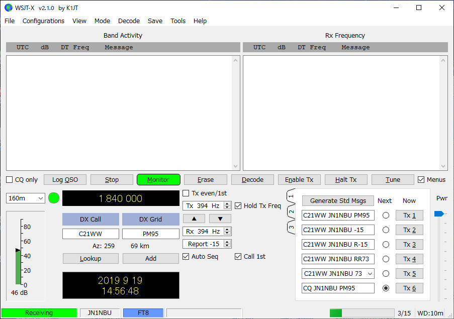
Task: Select Next radio button for CQ JN1NBU PM95
Action: [x=386, y=288]
